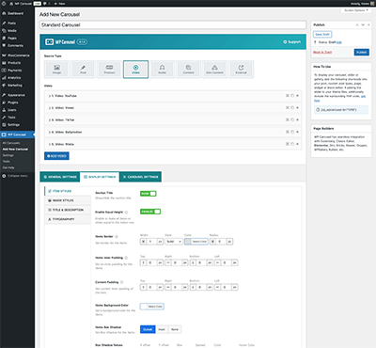The width and height of the screenshot is (376, 348).
Task: Toggle the Enable Equal Height switch
Action: pyautogui.click(x=150, y=212)
